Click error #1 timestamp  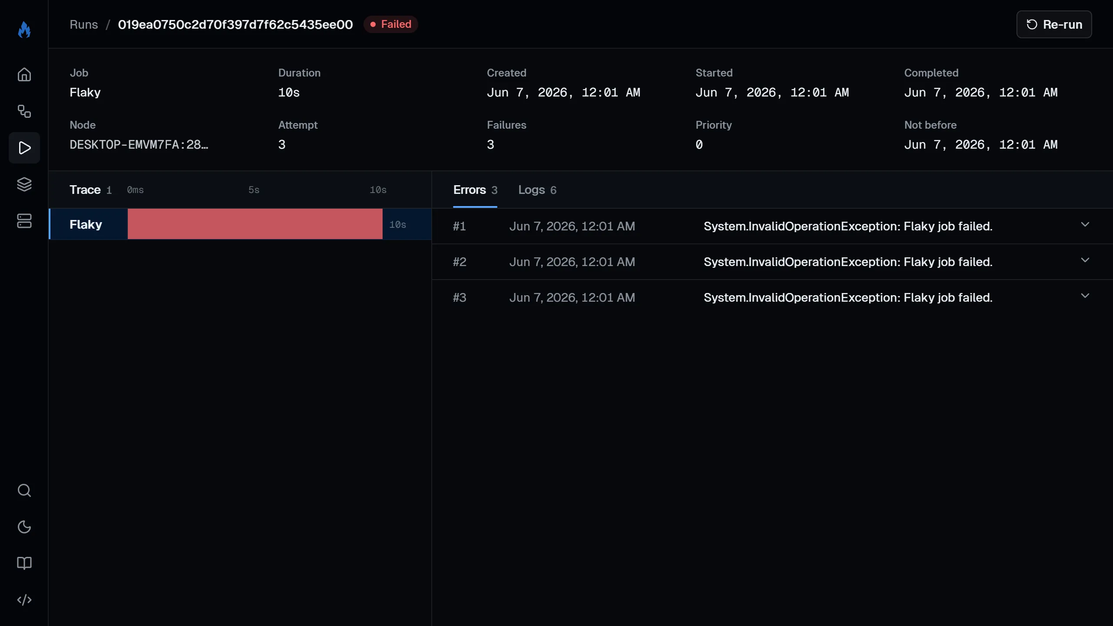[572, 226]
